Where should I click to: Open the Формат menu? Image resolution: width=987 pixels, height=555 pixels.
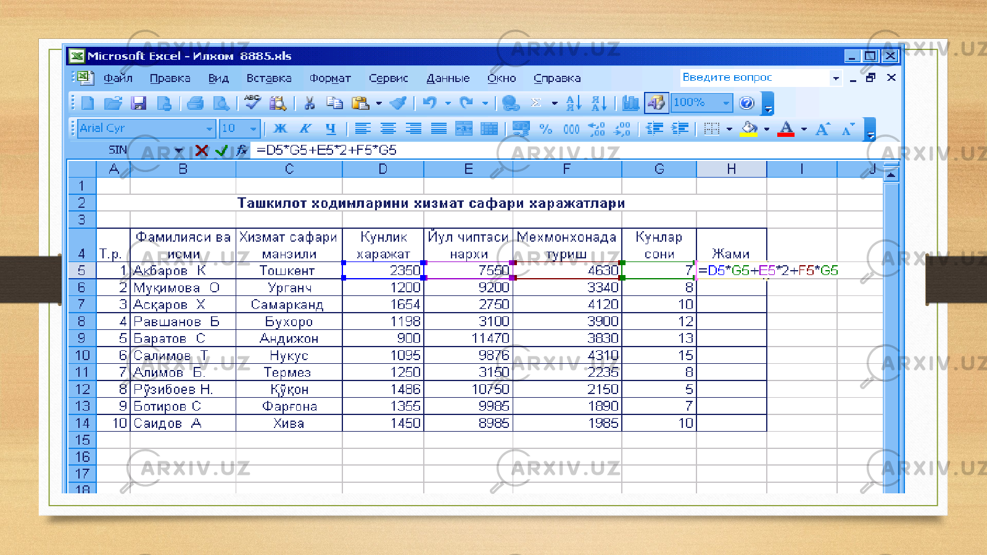point(330,78)
